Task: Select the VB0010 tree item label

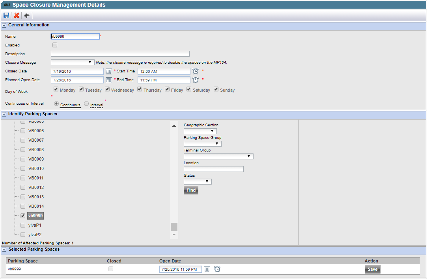Action: (36, 168)
